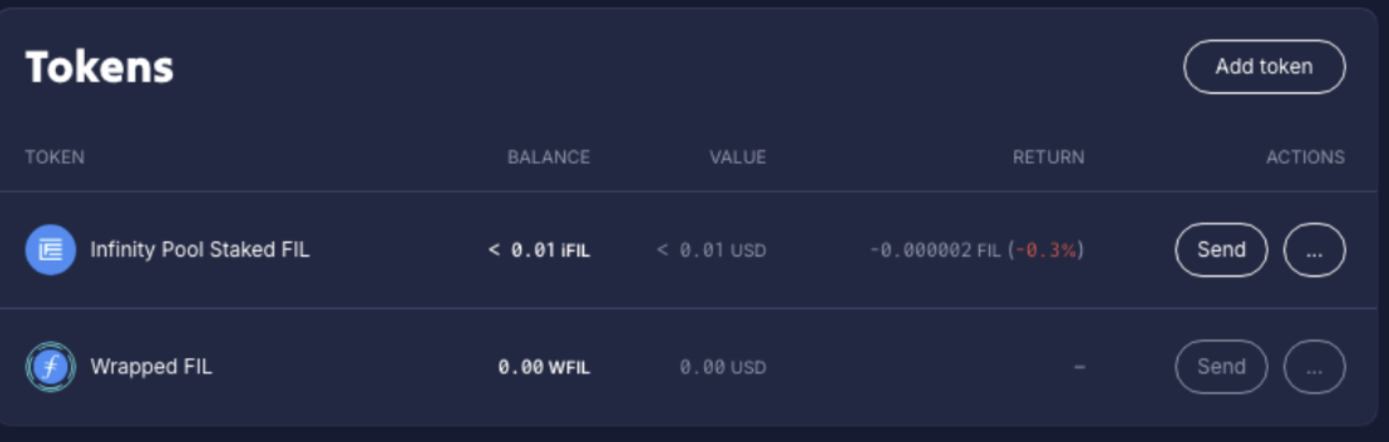
Task: Click the Wrapped FIL token icon
Action: 51,367
